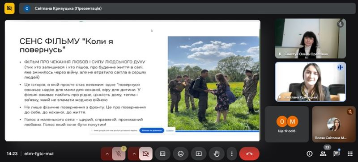Click muted mic icon on Поляк Світлана tile

coord(350,112)
